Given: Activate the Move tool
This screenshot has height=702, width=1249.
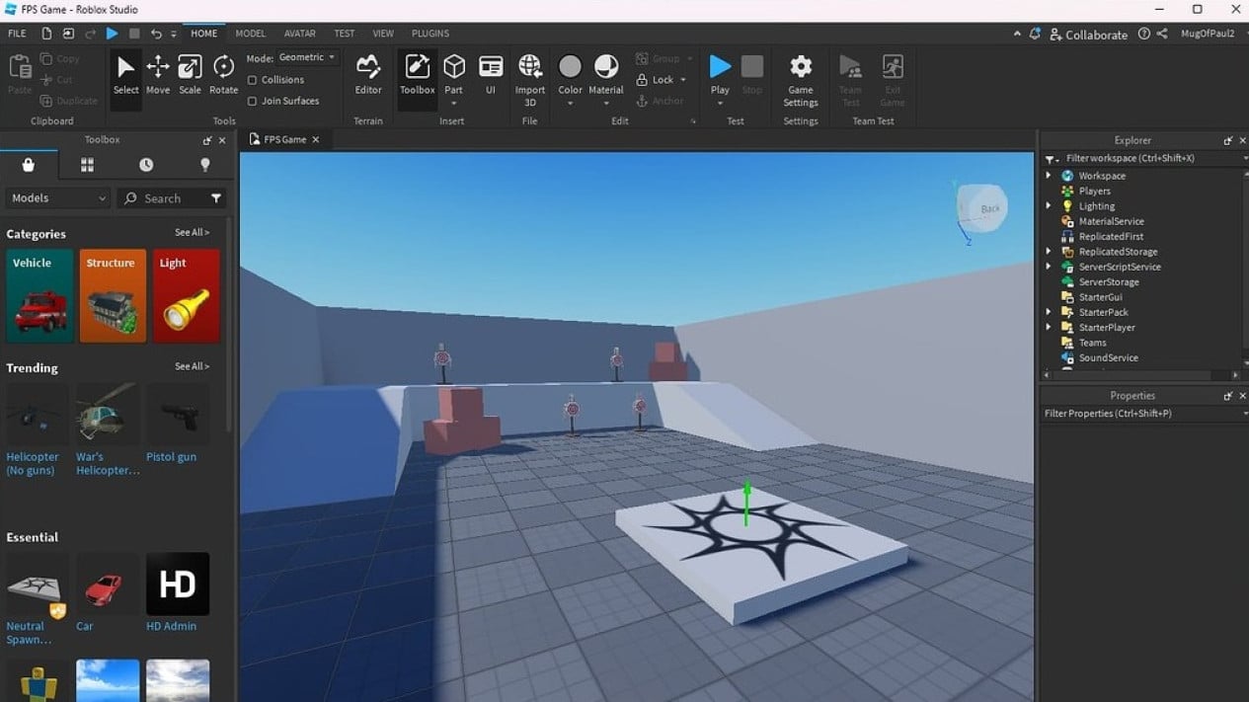Looking at the screenshot, I should [x=158, y=75].
